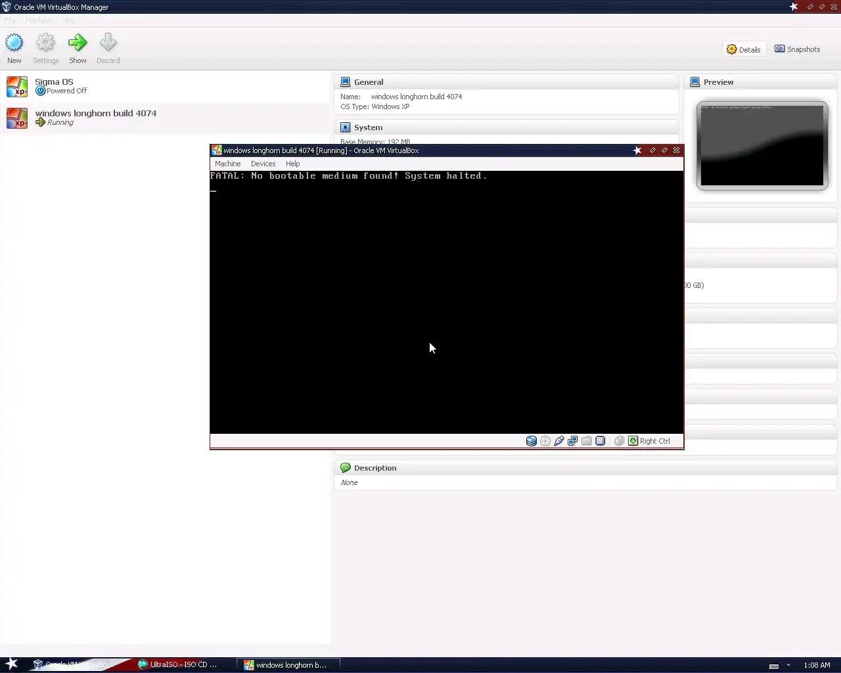Click the 'Right Ctrl' host key label
The height and width of the screenshot is (673, 841).
pos(654,441)
